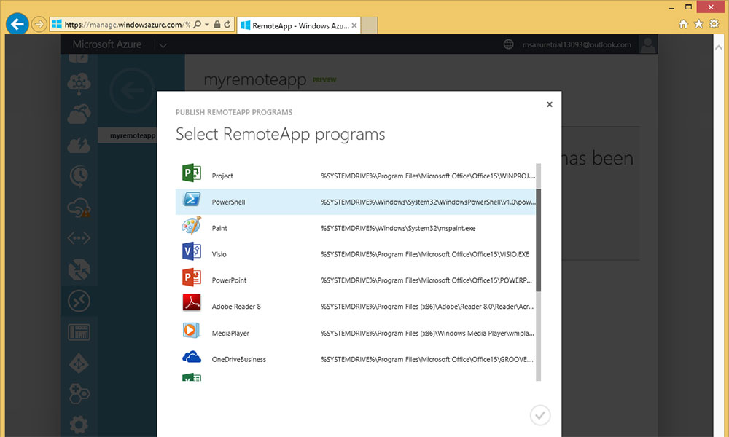Screen dimensions: 729x437
Task: Open the browser Tools gear icon
Action: pyautogui.click(x=714, y=24)
